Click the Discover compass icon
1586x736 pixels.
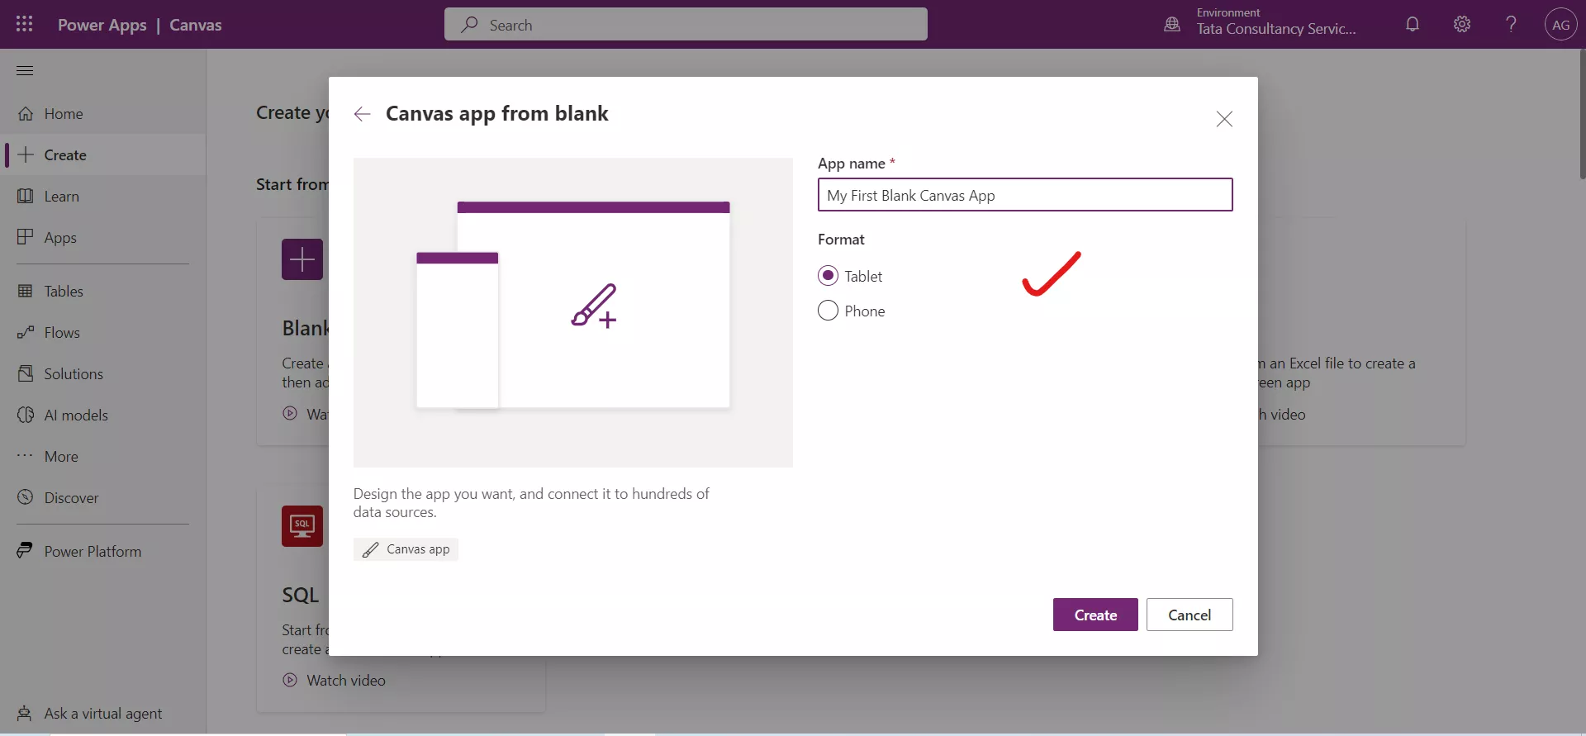[26, 497]
